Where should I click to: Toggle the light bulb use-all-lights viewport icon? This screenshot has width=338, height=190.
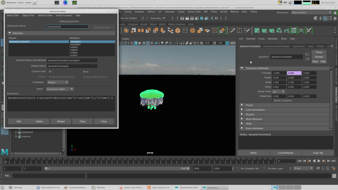click(x=152, y=43)
